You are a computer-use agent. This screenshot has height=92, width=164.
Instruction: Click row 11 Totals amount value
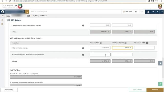(100, 61)
